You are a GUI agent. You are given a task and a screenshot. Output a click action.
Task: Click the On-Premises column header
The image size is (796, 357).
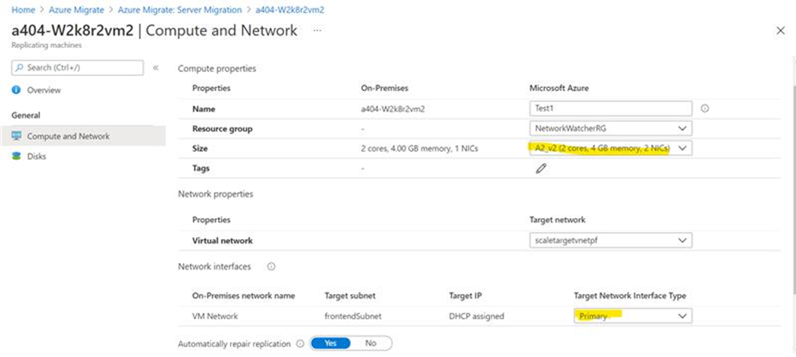coord(384,88)
